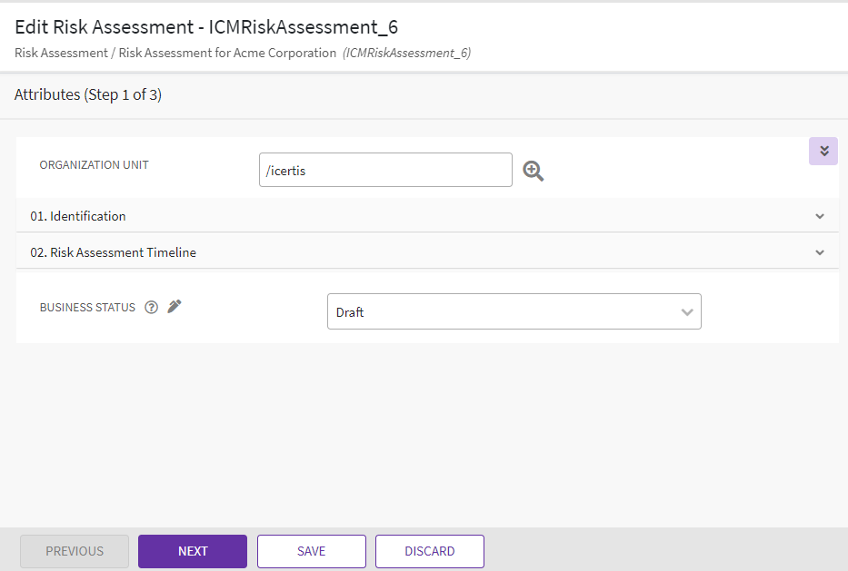Discard the changes
Screen dimensions: 848x571
coord(429,551)
